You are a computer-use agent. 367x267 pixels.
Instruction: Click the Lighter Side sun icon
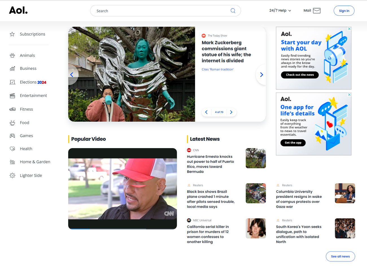tap(12, 175)
